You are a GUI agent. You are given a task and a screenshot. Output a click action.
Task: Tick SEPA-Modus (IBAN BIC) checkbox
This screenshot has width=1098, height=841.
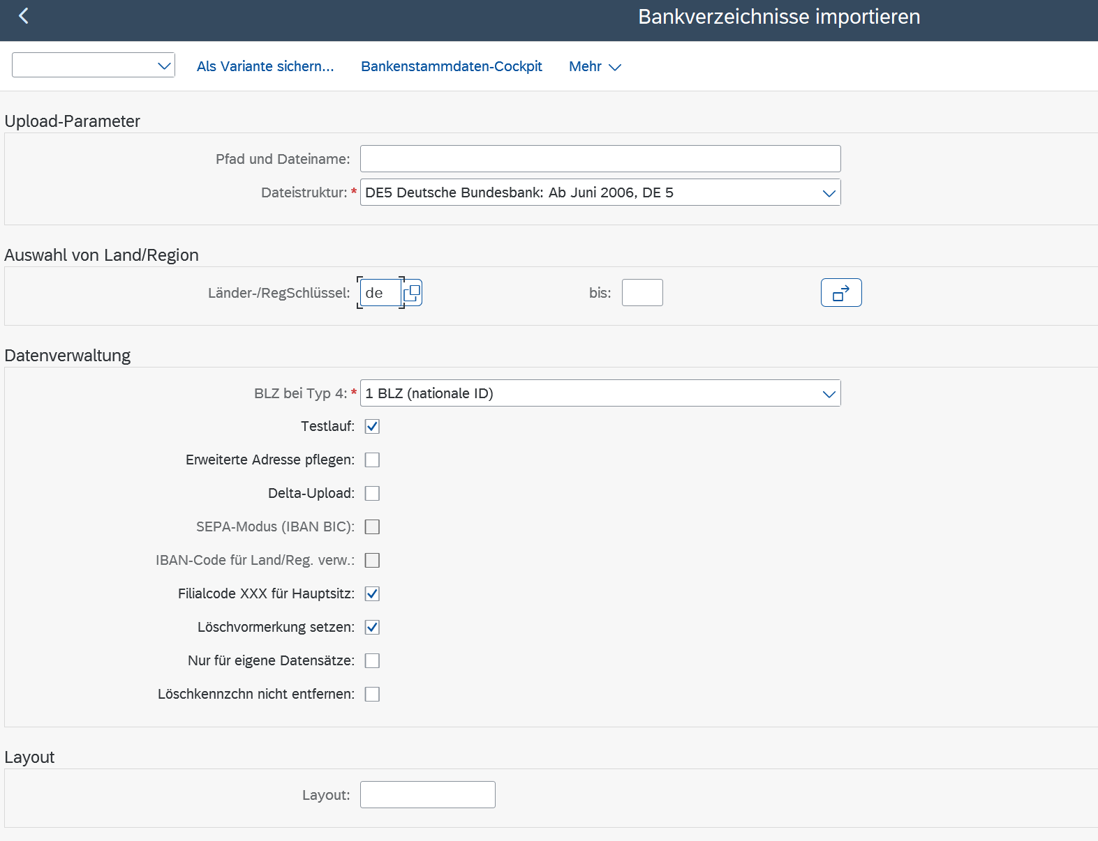click(x=372, y=527)
